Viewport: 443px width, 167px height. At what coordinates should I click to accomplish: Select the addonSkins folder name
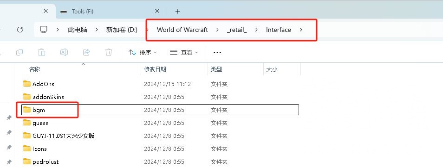[48, 97]
